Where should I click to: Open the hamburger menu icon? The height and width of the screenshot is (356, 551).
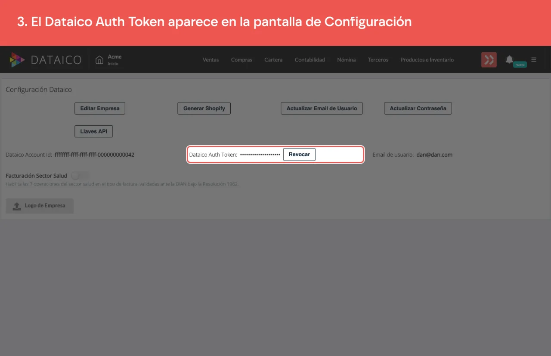tap(534, 60)
